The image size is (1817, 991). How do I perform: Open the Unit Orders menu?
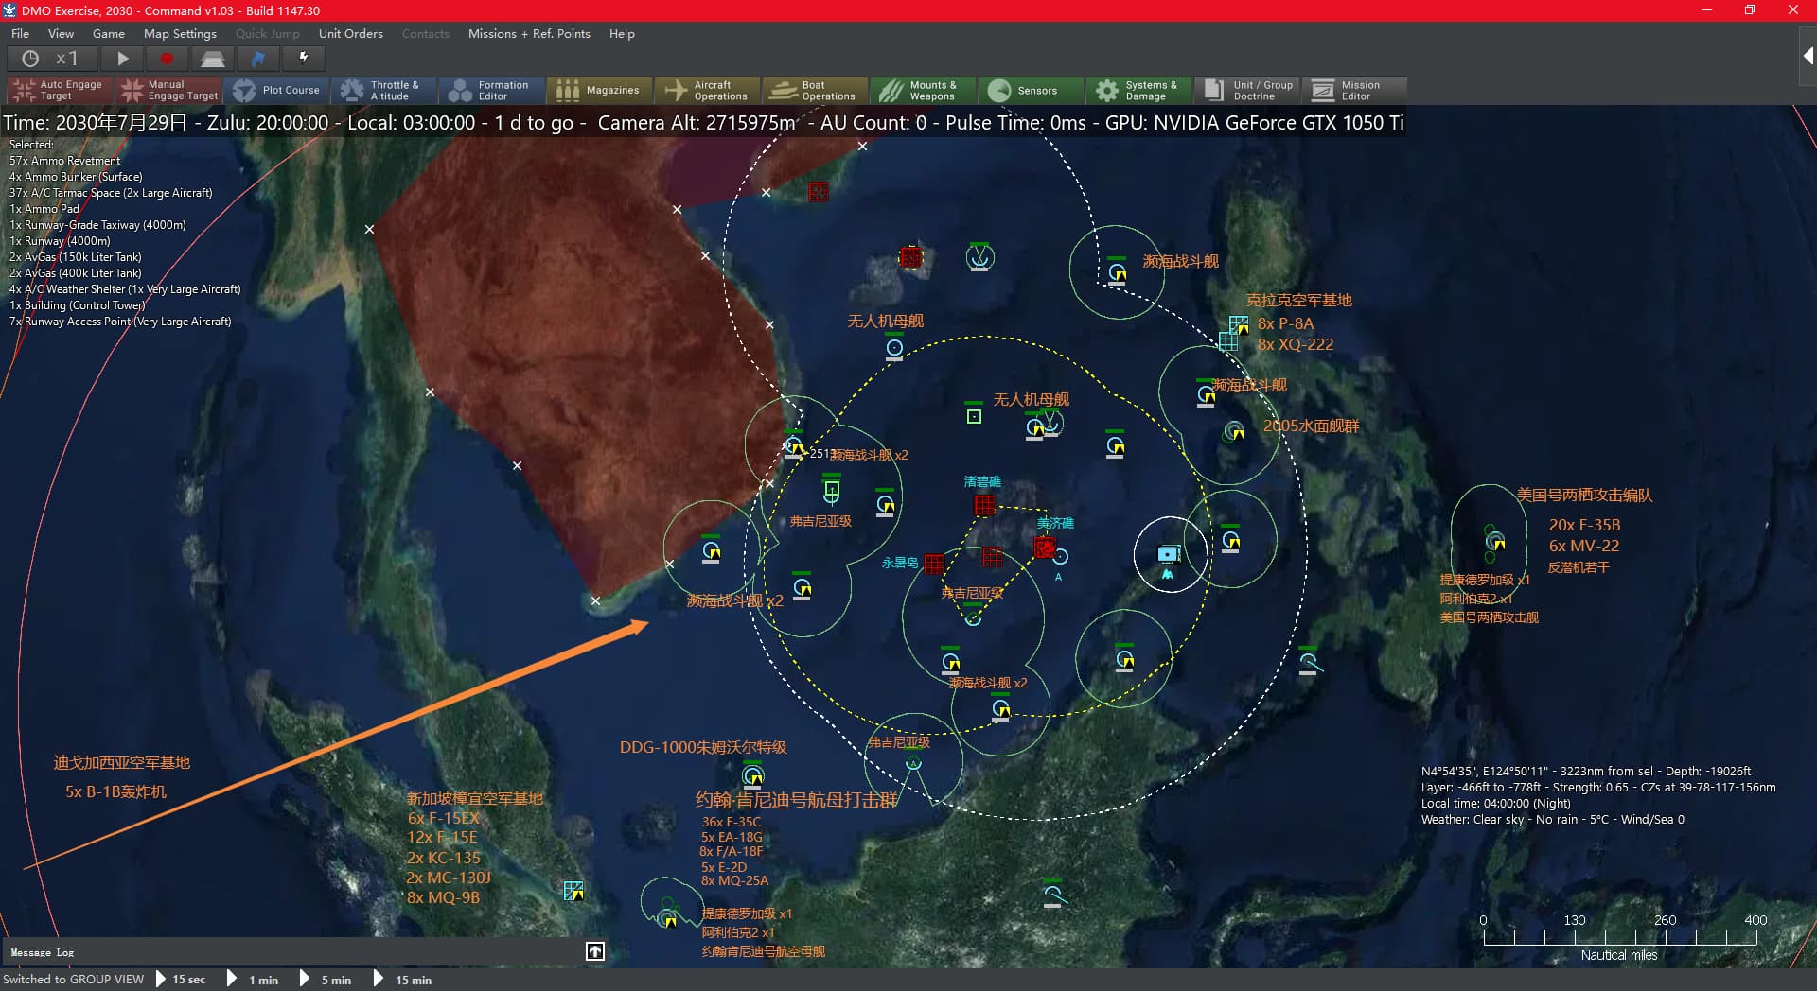[350, 33]
